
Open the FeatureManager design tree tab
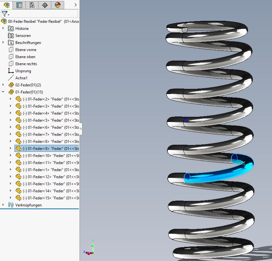click(6, 5)
